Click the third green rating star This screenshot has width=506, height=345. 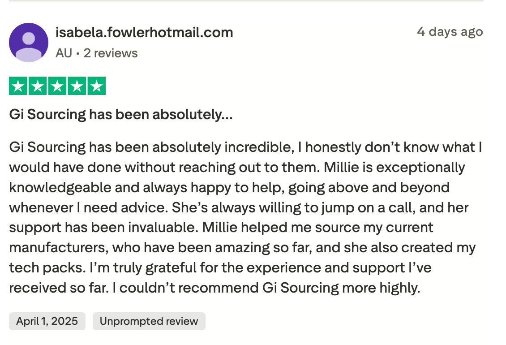pos(57,86)
